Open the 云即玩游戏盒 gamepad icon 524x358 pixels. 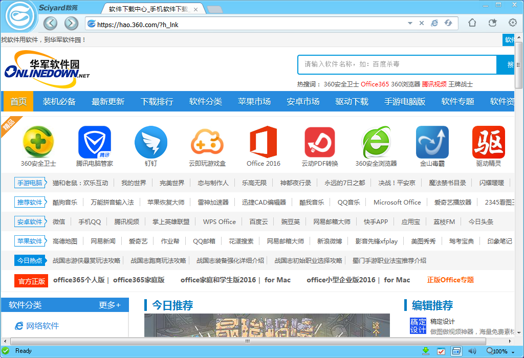[207, 142]
